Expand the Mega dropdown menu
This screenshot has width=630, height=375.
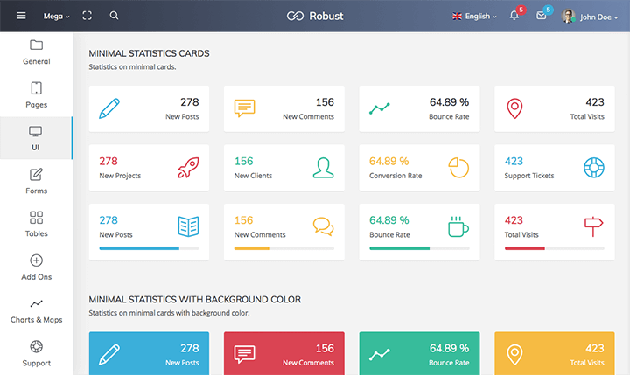coord(56,17)
